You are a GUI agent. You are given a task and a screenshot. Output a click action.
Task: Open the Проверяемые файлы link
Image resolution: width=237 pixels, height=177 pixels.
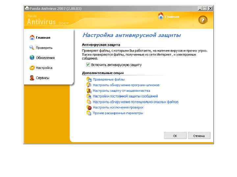click(x=109, y=79)
